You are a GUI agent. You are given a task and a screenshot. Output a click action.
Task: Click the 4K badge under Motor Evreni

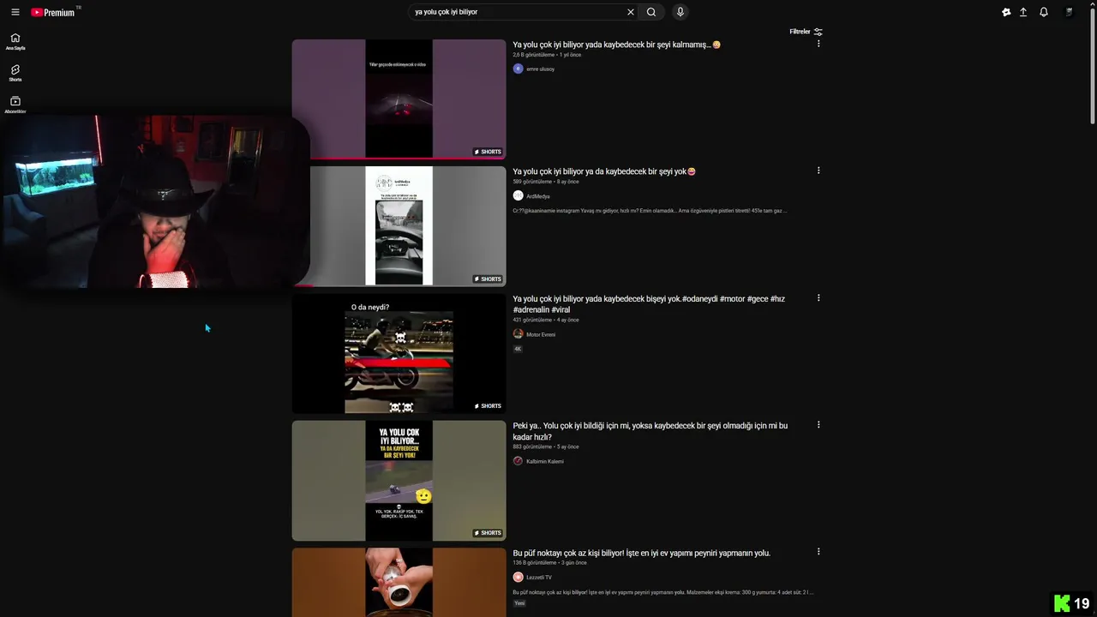(518, 349)
